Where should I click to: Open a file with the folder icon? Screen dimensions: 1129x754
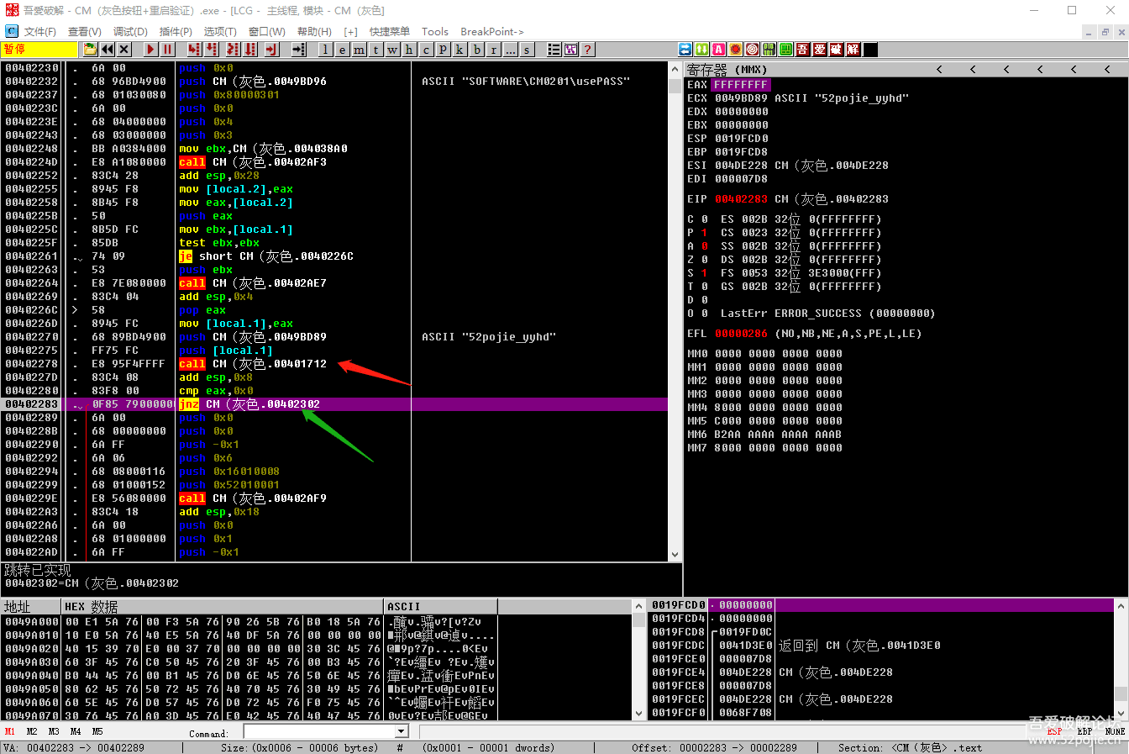[x=90, y=50]
